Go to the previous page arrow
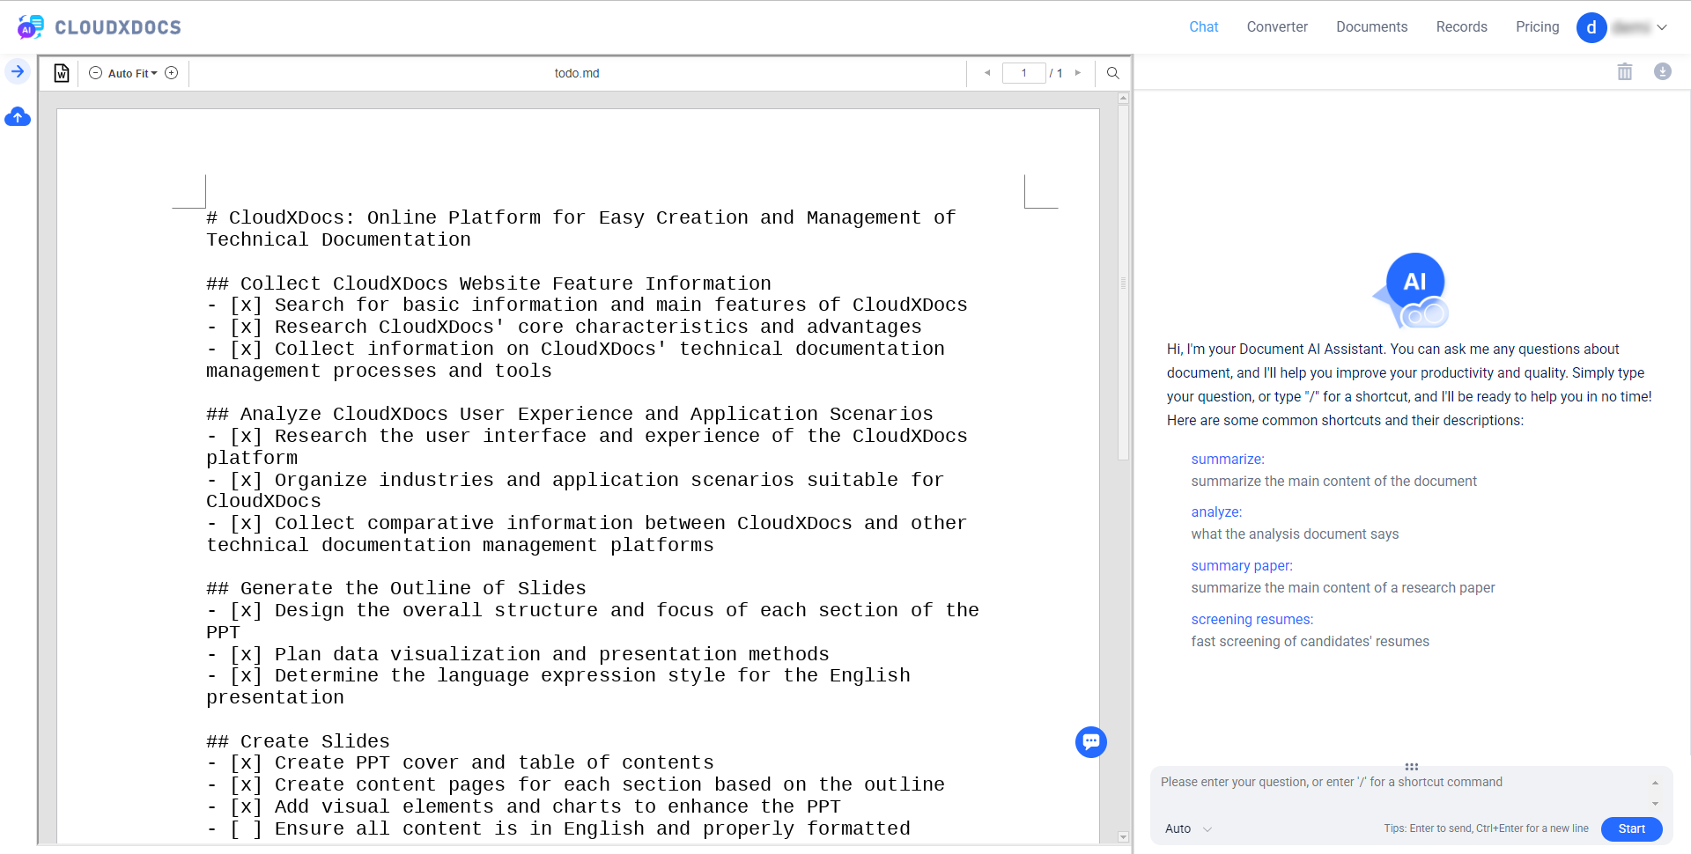The image size is (1691, 854). (x=987, y=73)
